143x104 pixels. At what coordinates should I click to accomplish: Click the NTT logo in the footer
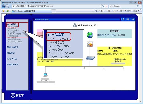pyautogui.click(x=17, y=95)
